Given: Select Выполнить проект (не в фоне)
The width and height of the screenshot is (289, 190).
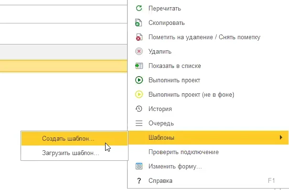Looking at the screenshot, I should (208, 95).
